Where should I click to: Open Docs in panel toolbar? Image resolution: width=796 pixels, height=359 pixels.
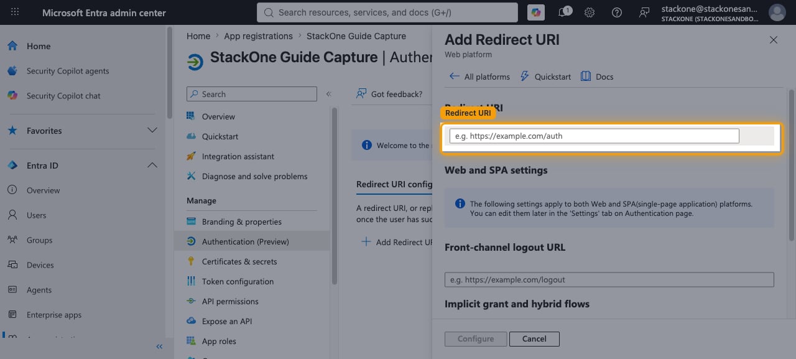(x=597, y=77)
